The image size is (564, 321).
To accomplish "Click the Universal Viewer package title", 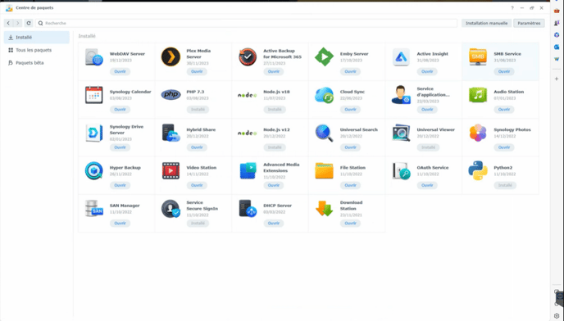I will (435, 129).
